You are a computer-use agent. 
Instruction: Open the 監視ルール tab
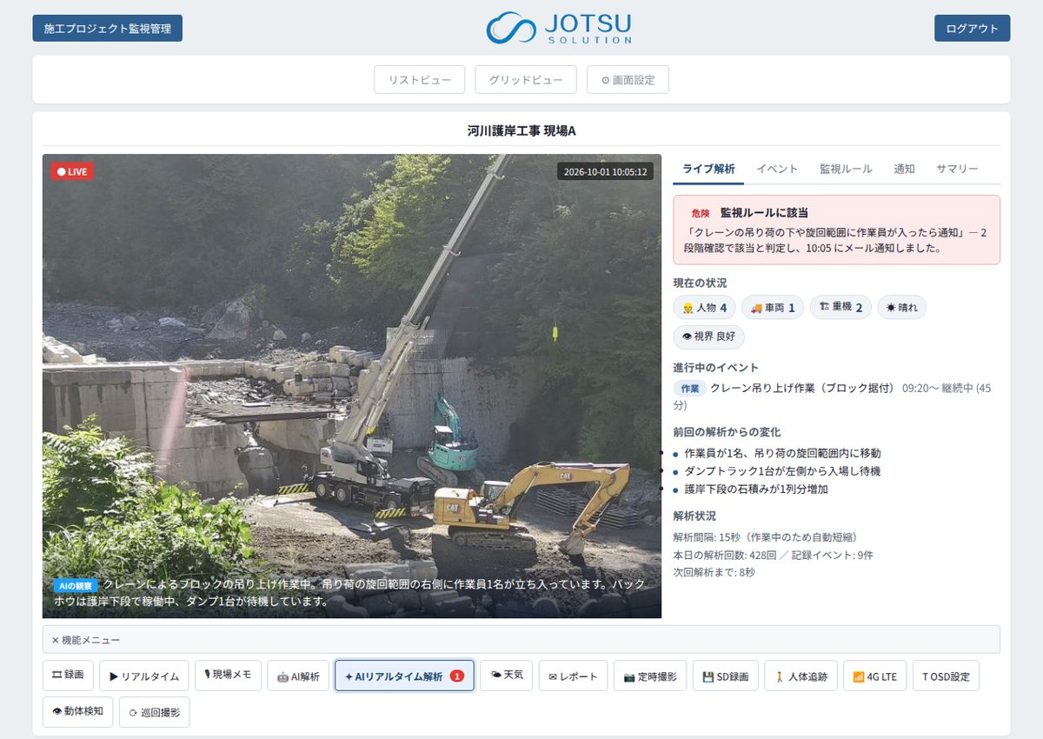pyautogui.click(x=846, y=170)
